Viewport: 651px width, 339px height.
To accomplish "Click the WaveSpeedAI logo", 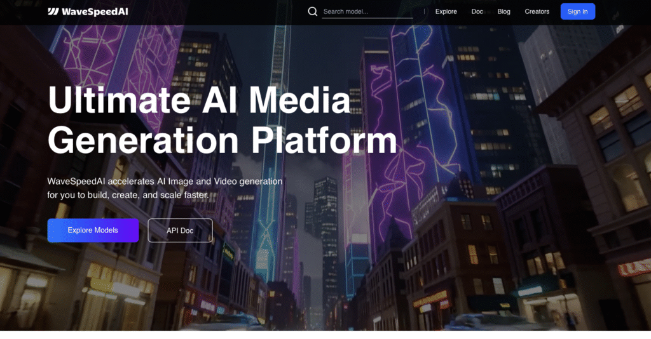I will coord(88,11).
